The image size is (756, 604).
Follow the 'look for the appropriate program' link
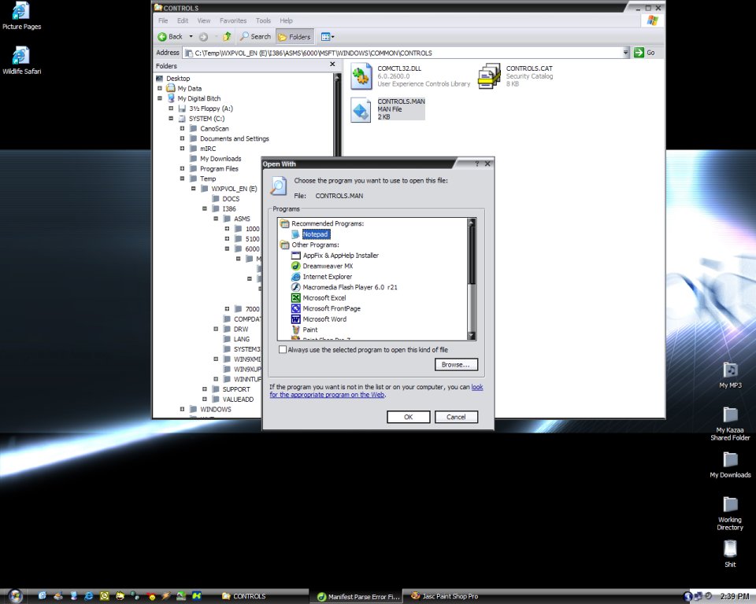[376, 391]
